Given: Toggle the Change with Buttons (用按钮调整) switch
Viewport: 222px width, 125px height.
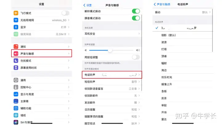Looking at the screenshot, I should pyautogui.click(x=136, y=57).
